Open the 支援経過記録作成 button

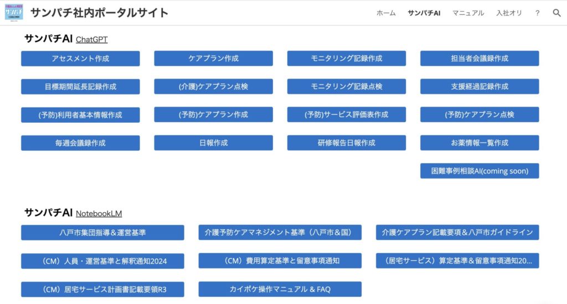(x=479, y=87)
